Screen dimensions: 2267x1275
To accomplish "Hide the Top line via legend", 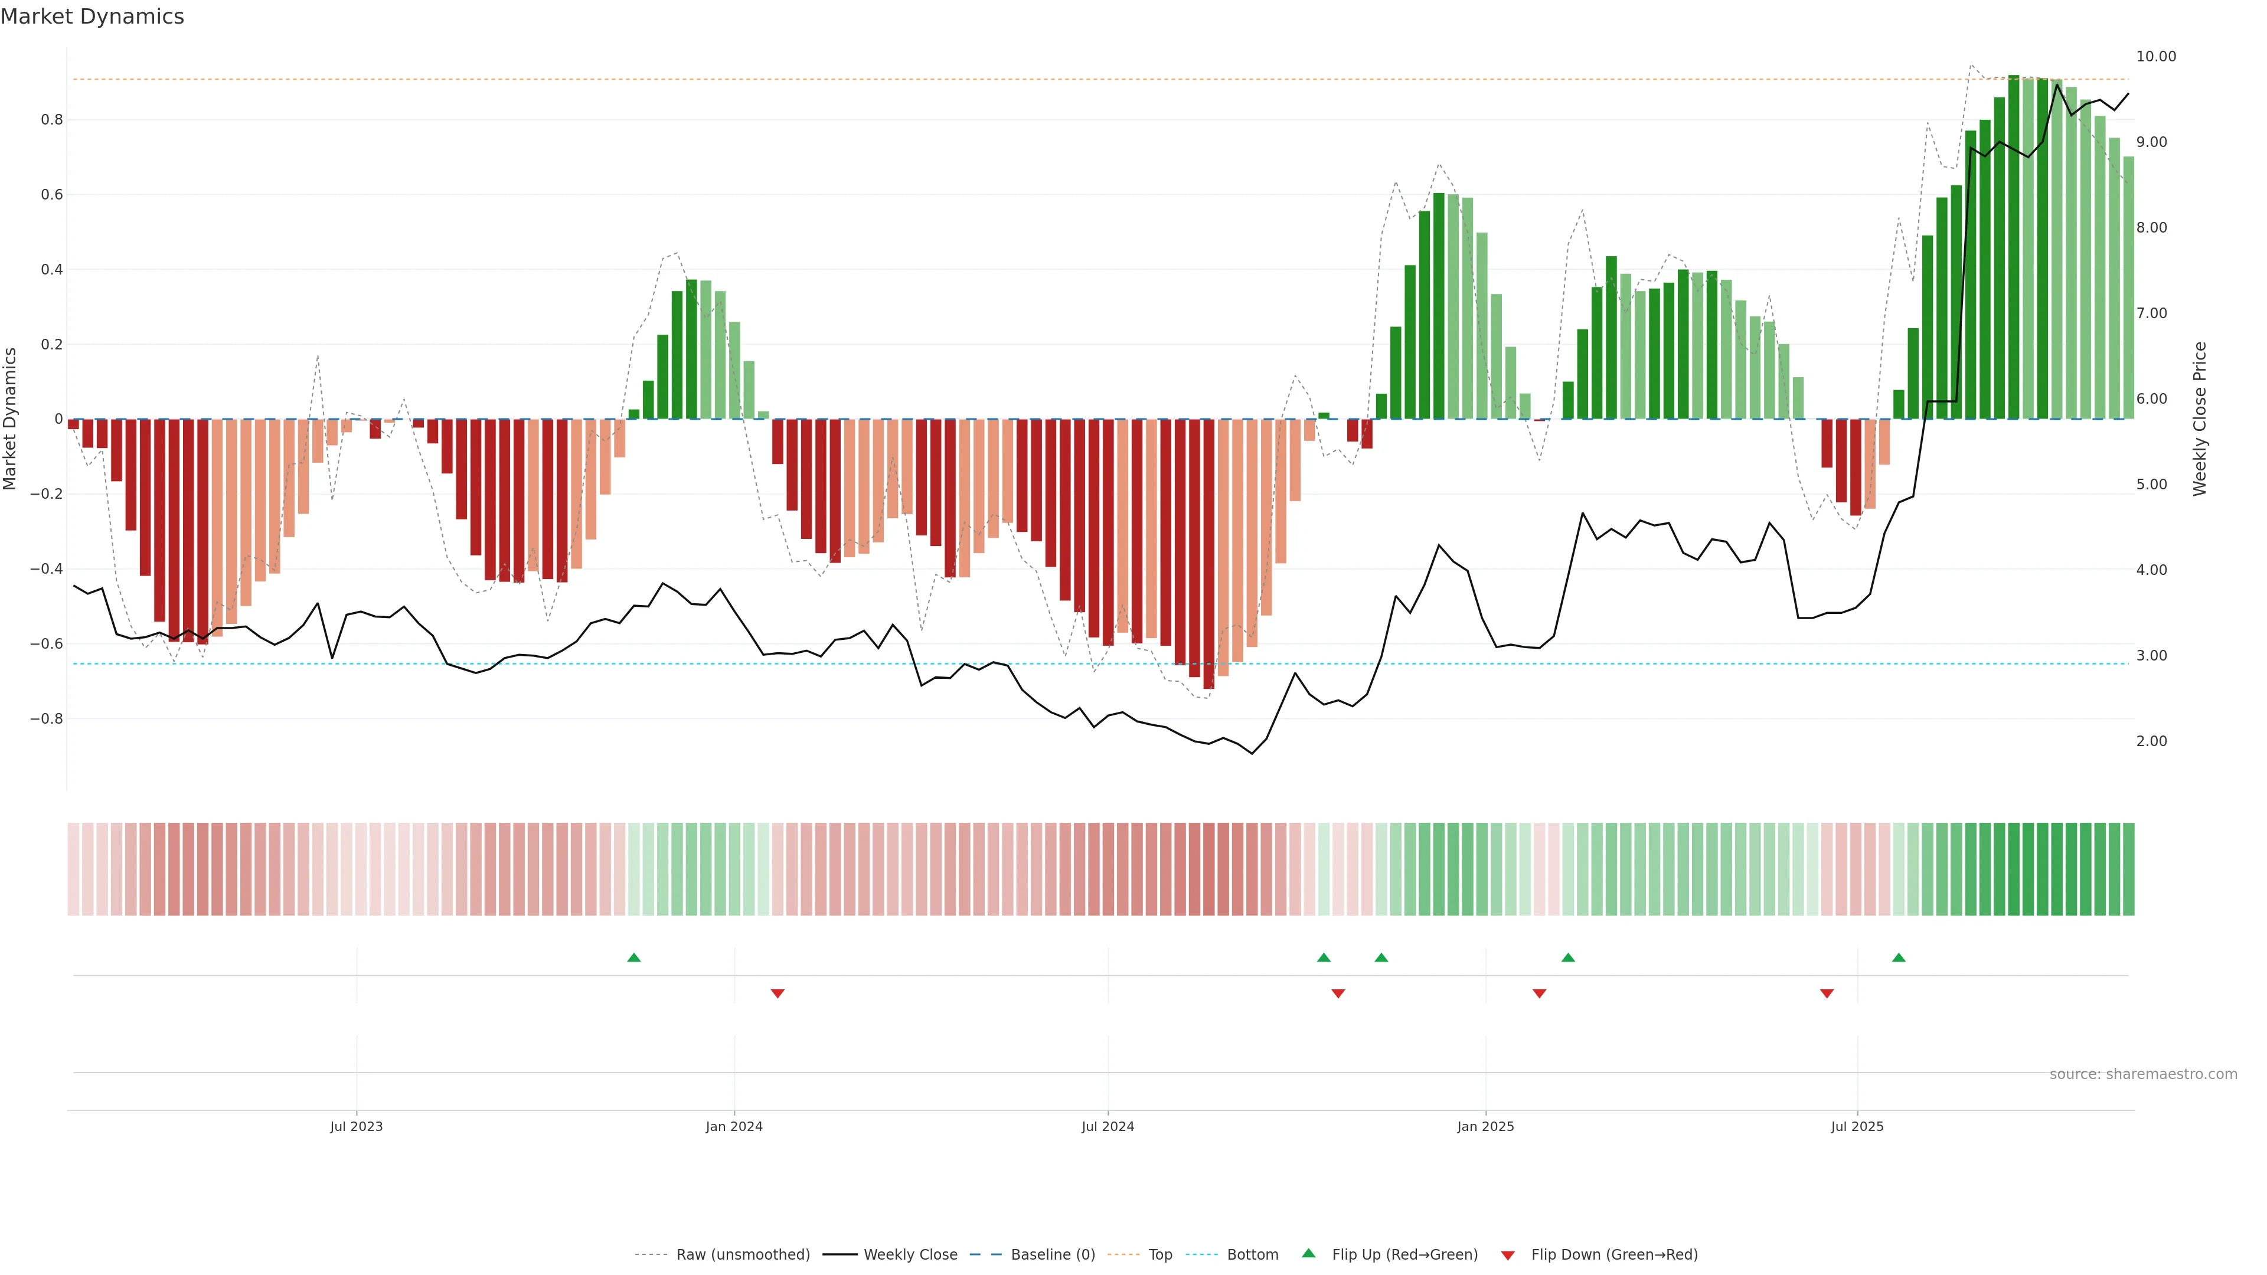I will pyautogui.click(x=1160, y=1255).
